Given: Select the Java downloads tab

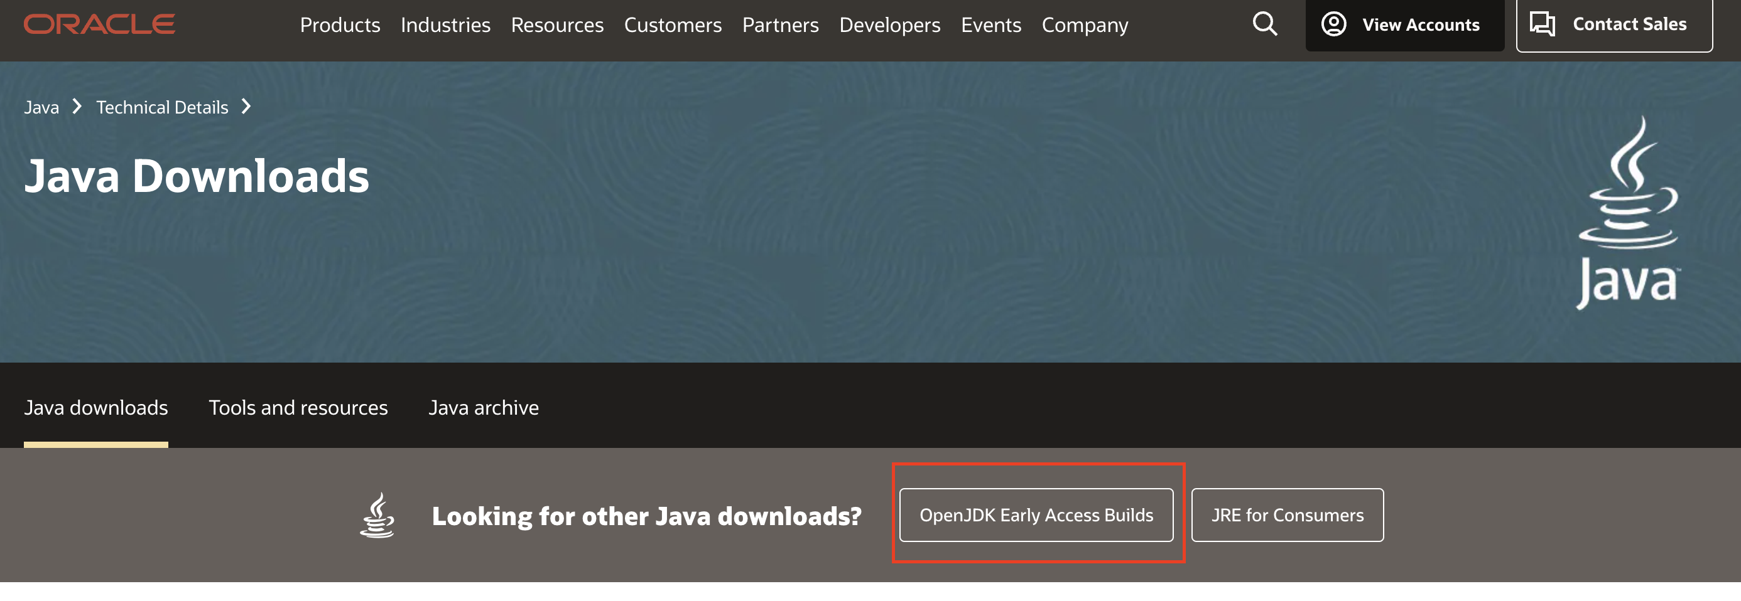Looking at the screenshot, I should (x=96, y=408).
